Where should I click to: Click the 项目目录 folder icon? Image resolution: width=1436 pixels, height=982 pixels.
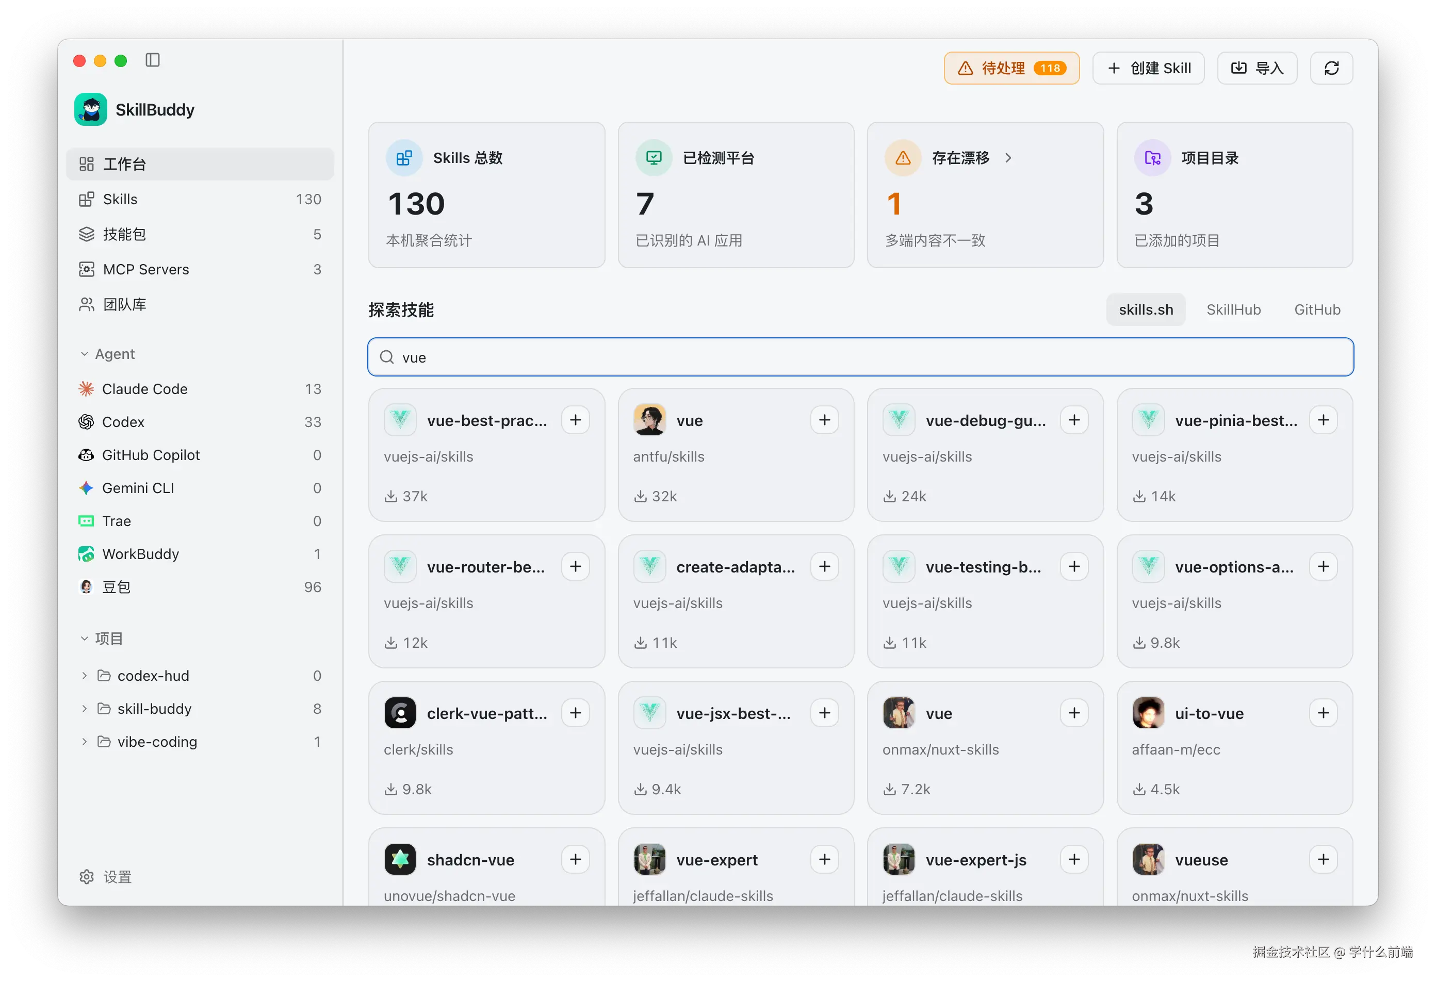click(1152, 158)
